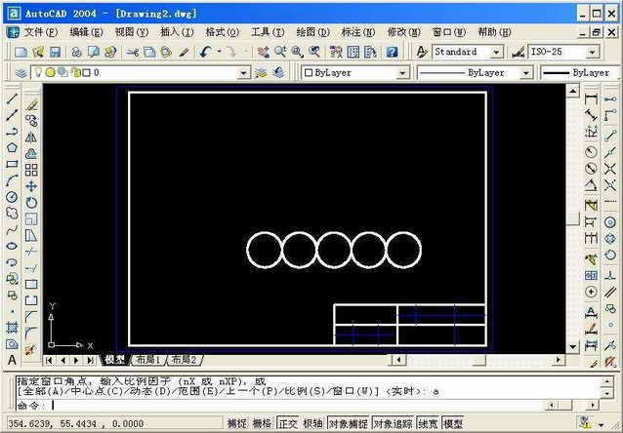This screenshot has height=433, width=623.
Task: Click in the 命令 command line input
Action: 293,405
